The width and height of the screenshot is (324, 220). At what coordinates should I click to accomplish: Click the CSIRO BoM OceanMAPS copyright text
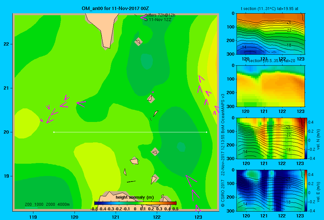[223, 150]
